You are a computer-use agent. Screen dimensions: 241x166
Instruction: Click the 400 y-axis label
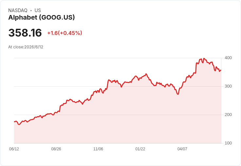(x=228, y=58)
